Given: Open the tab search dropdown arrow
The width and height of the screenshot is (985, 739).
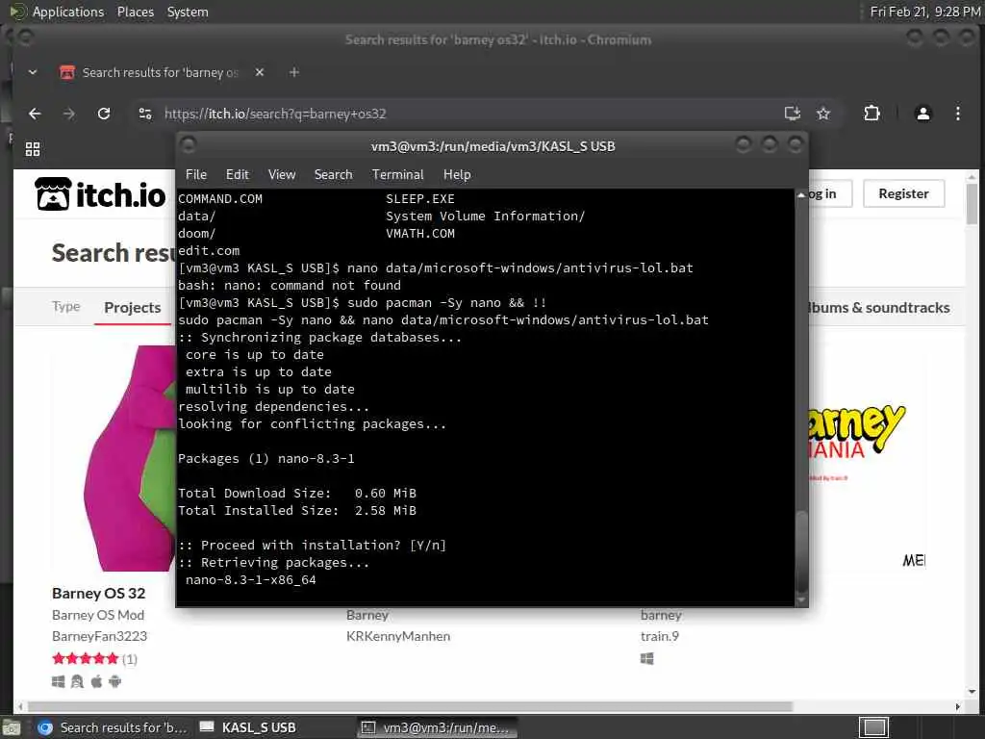Looking at the screenshot, I should point(33,72).
